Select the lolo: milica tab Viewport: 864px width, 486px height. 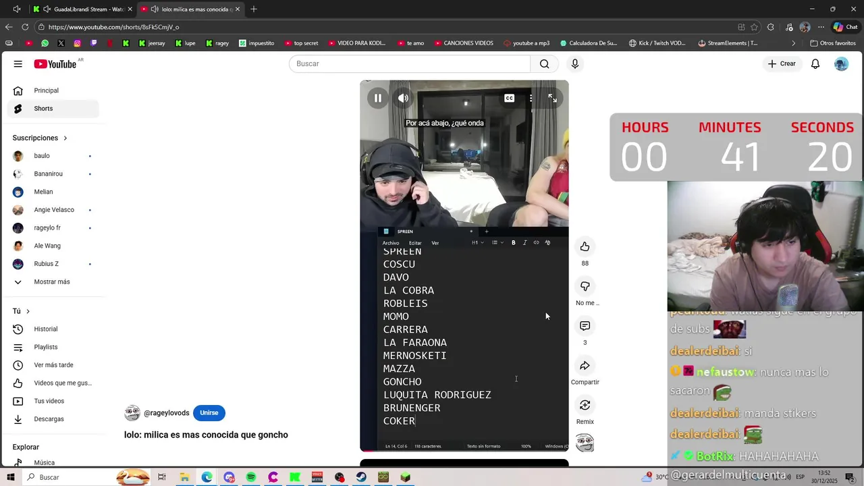pos(191,9)
